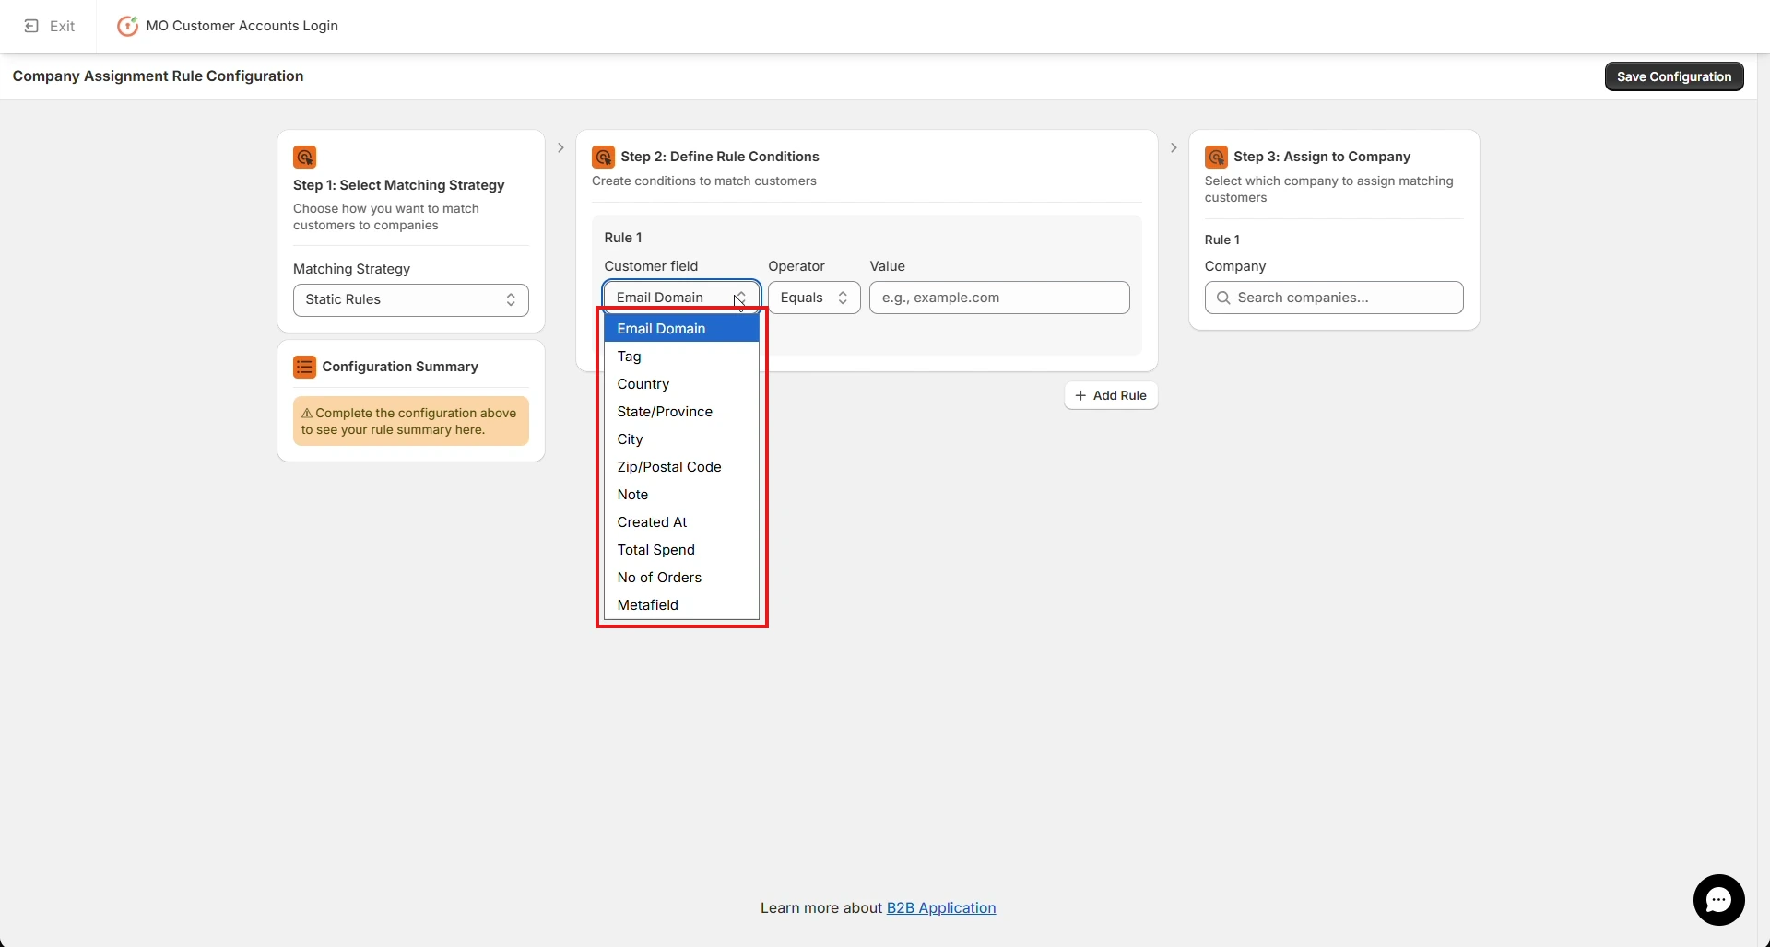Click the Rule 1 label in Step 2

[623, 238]
